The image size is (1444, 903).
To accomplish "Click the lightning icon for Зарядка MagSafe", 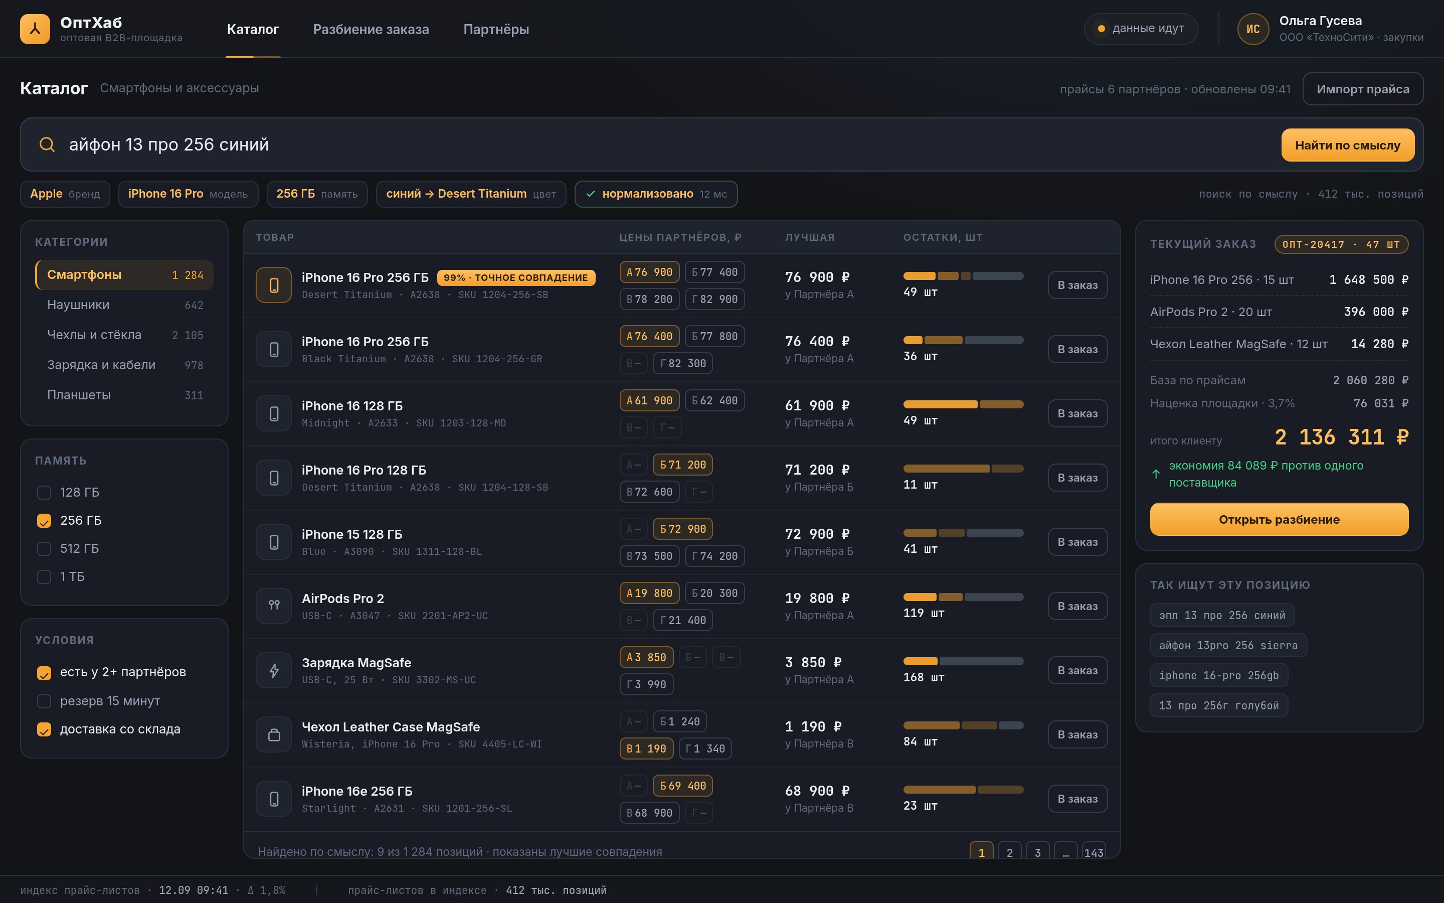I will [x=274, y=670].
